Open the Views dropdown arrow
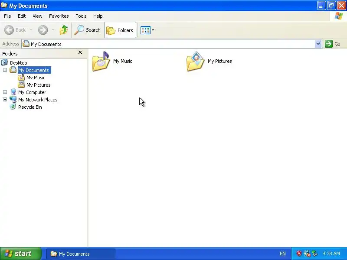Viewport: 347px width, 260px height. coord(153,30)
